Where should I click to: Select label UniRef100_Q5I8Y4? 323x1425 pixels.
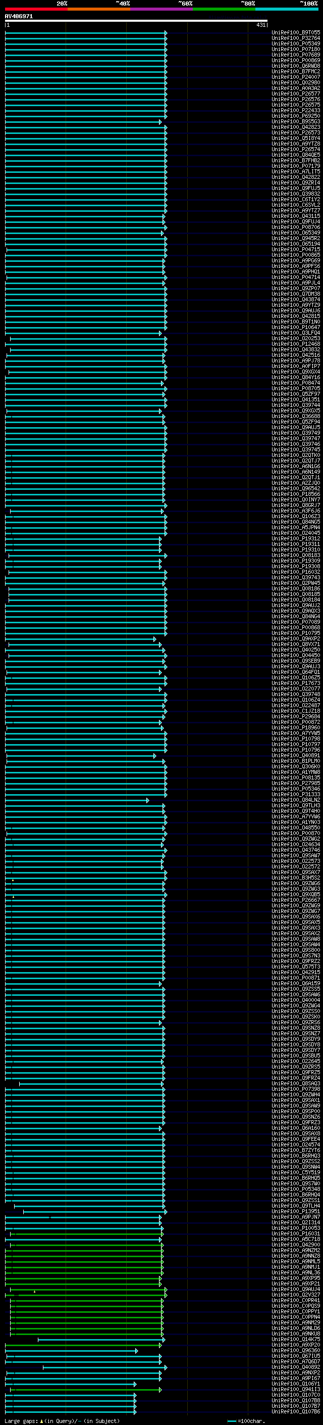[x=296, y=139]
